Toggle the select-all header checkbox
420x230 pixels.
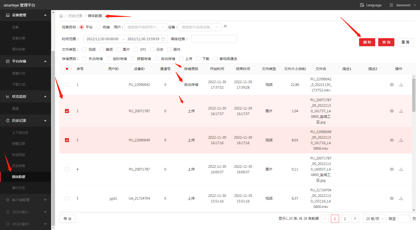pyautogui.click(x=67, y=69)
